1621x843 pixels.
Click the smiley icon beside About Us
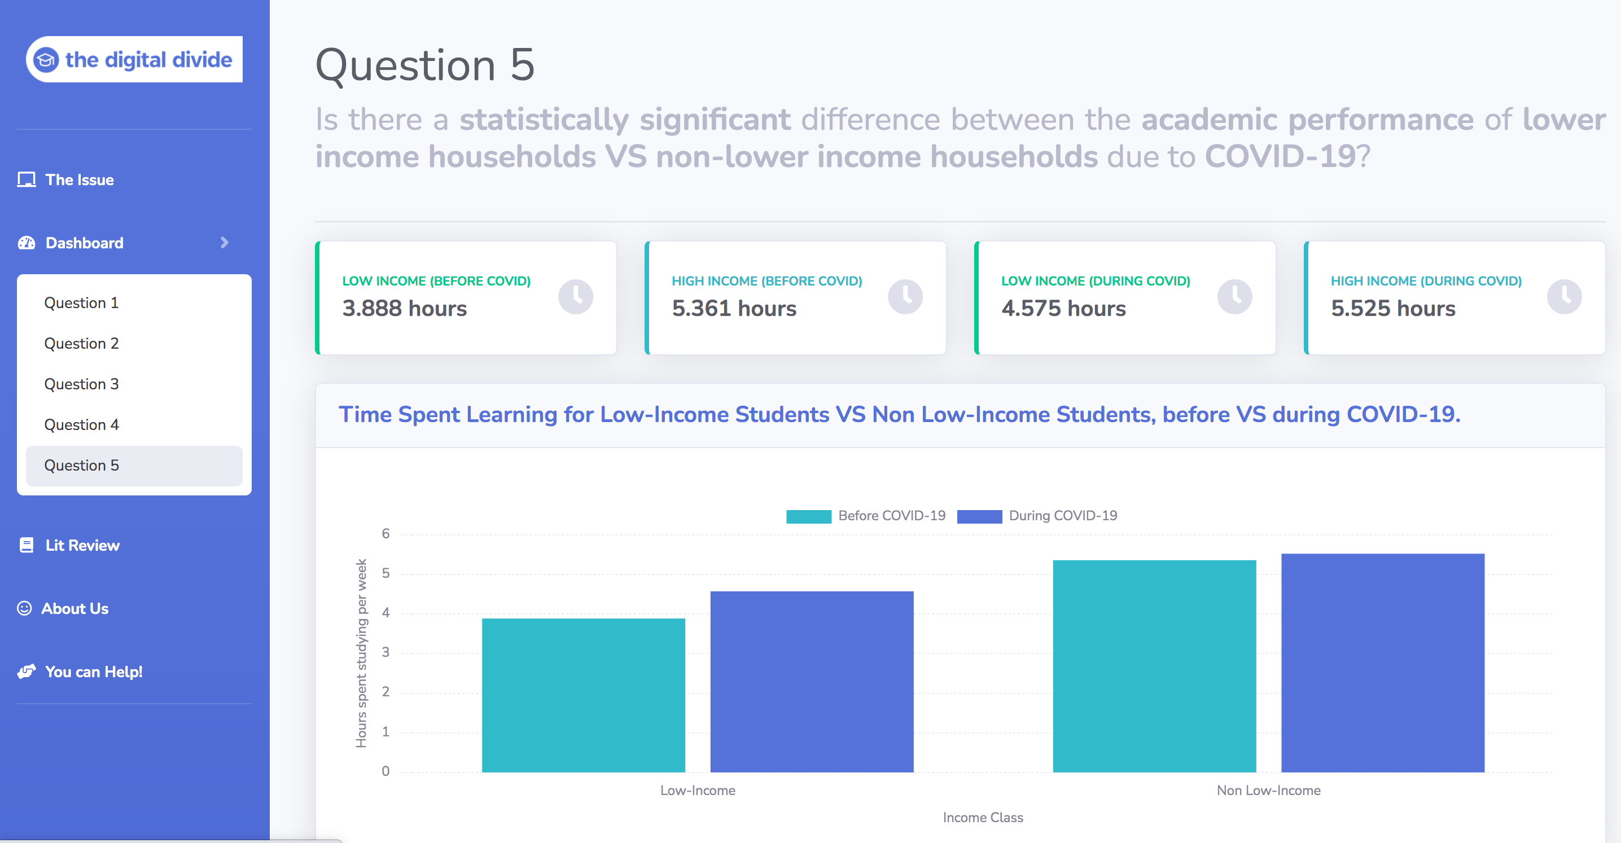(24, 608)
